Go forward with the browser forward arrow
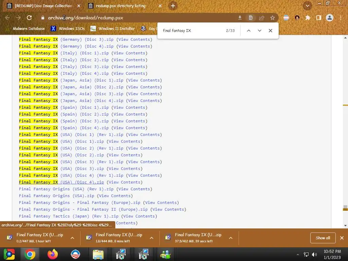 coord(18,18)
